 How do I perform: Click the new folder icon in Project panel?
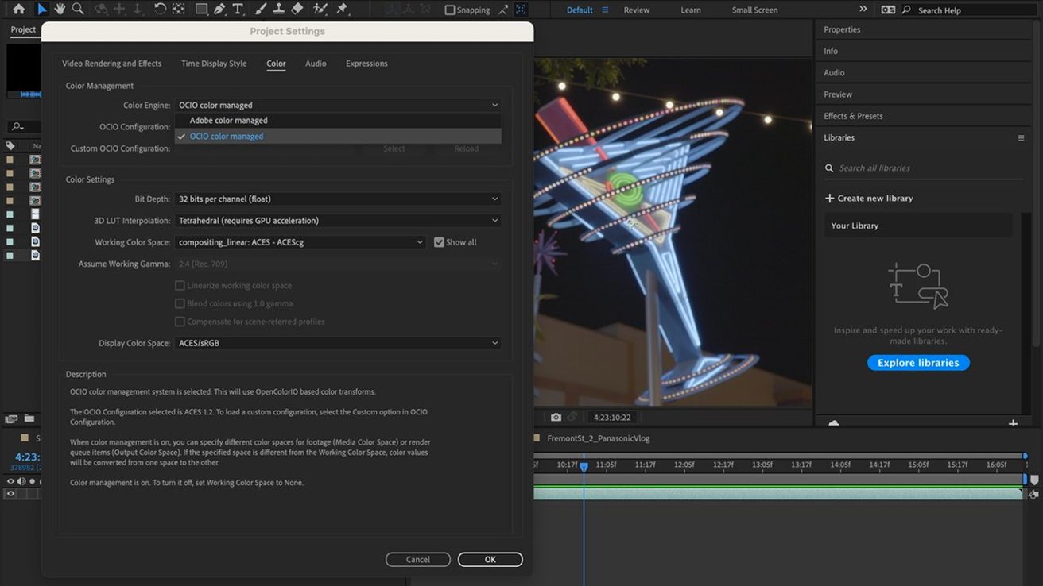pyautogui.click(x=29, y=418)
